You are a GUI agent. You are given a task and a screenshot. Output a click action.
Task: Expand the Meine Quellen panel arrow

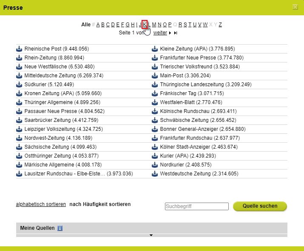tap(151, 235)
